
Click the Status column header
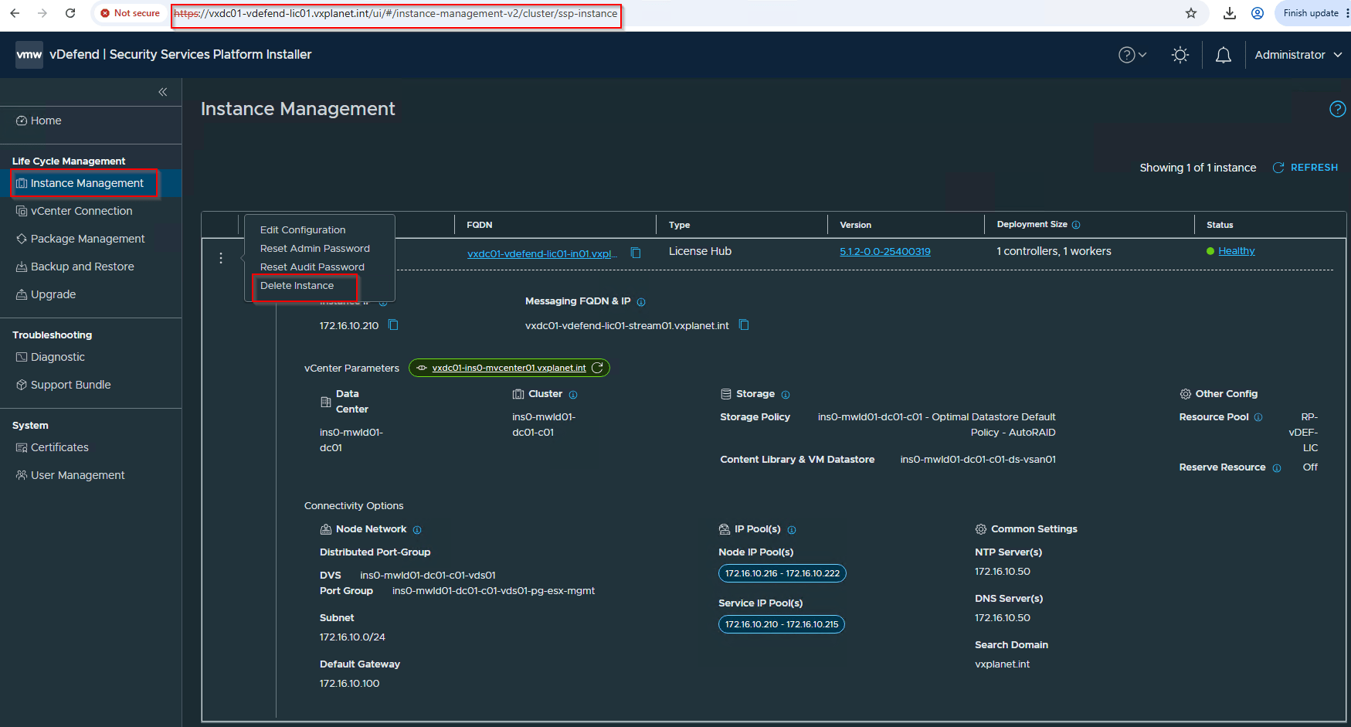point(1220,225)
